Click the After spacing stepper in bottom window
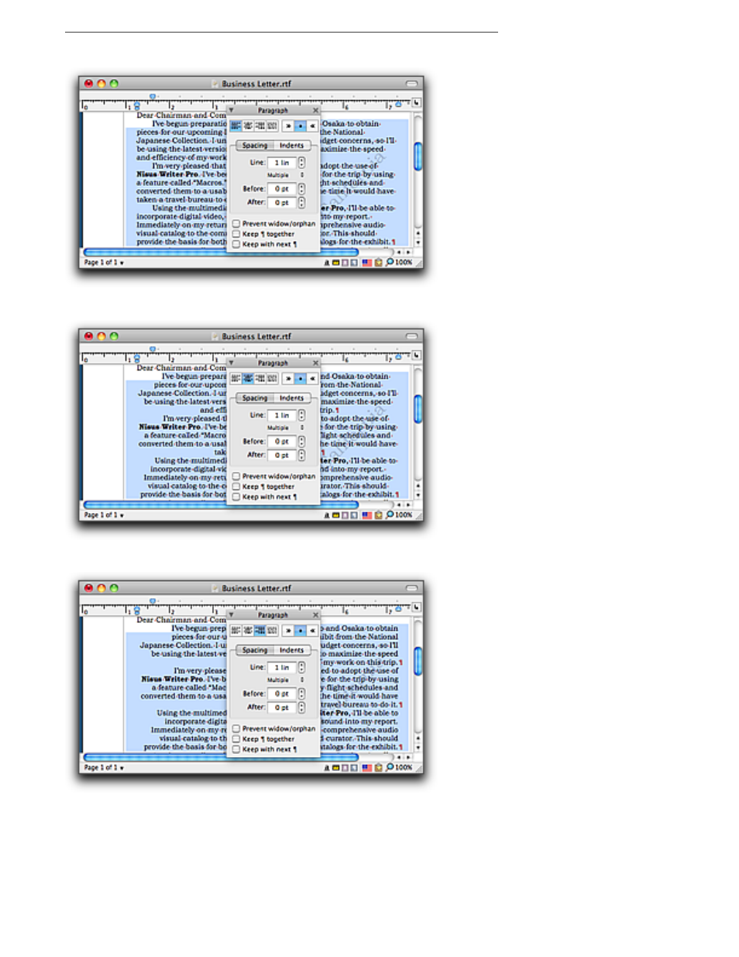 [302, 707]
